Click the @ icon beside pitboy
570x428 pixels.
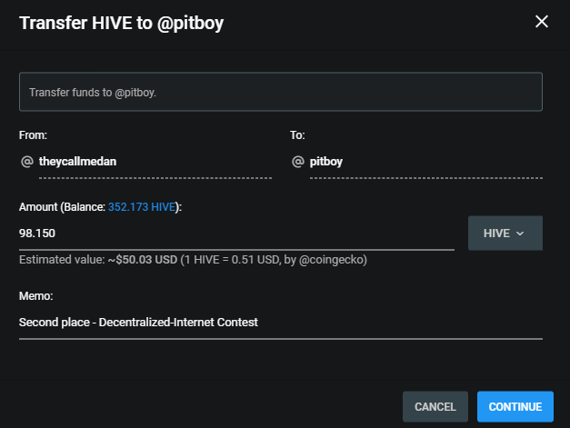(x=298, y=162)
